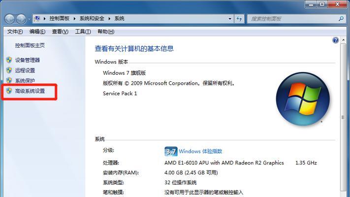Click the shield icon beside 高级系统设置
350x197 pixels.
point(9,91)
